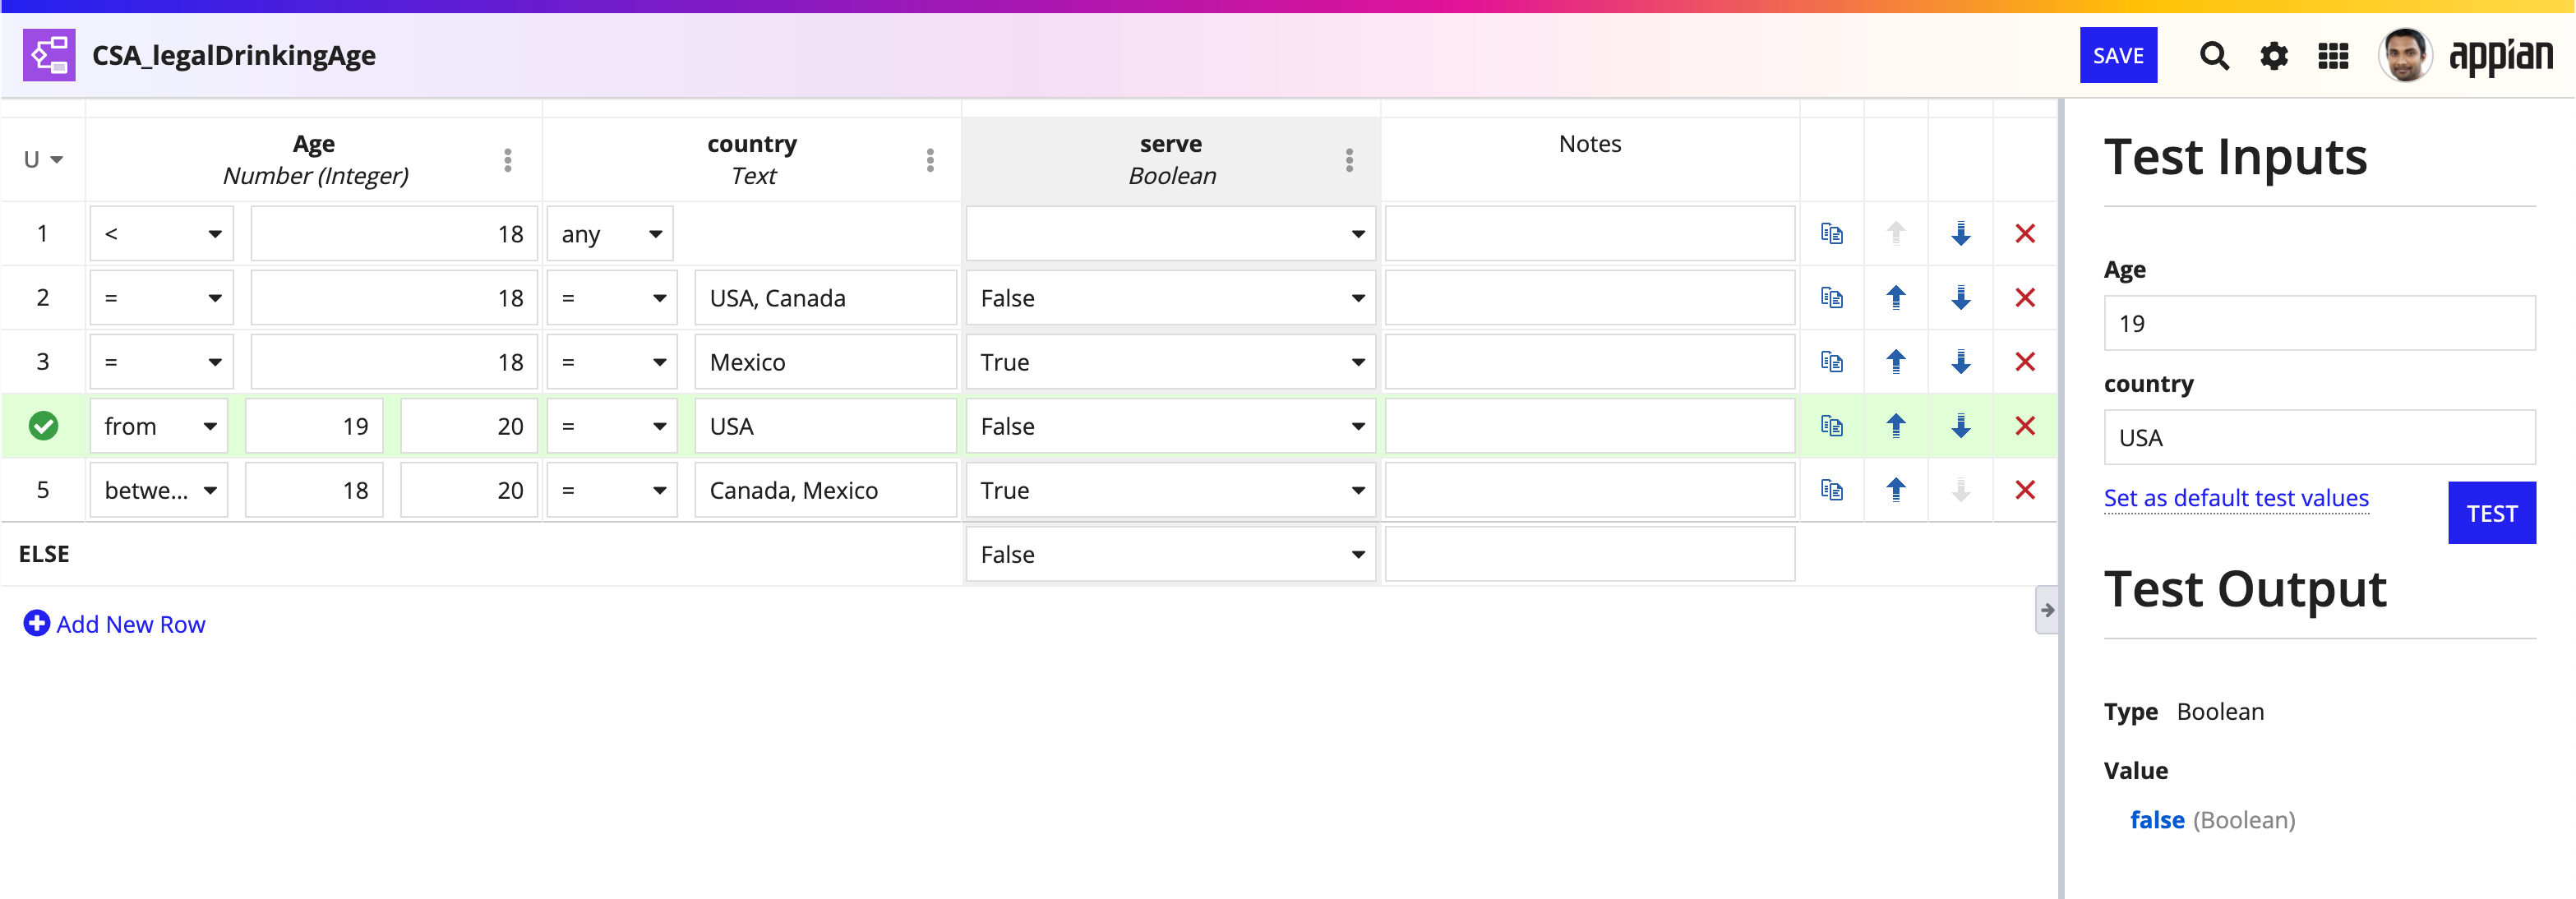
Task: Duplicate row 1 with copy icon
Action: pos(1831,234)
